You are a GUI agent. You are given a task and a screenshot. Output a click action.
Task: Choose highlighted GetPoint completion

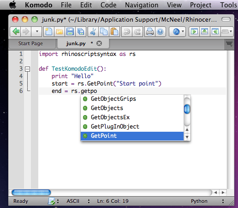coord(132,136)
